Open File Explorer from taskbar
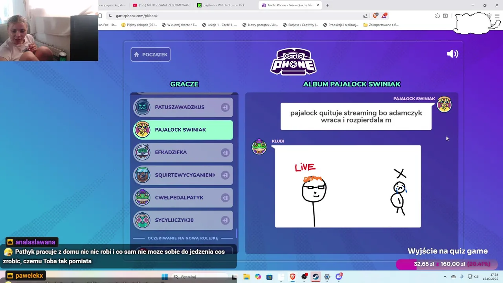Viewport: 503px width, 283px height. 246,277
